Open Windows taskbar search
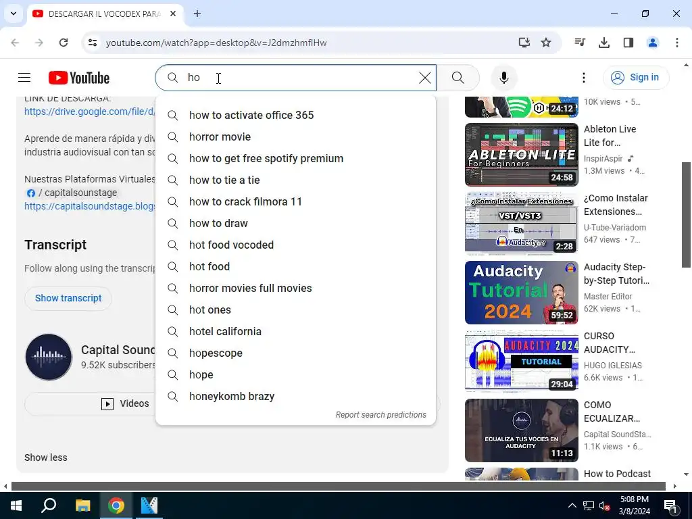 (49, 505)
